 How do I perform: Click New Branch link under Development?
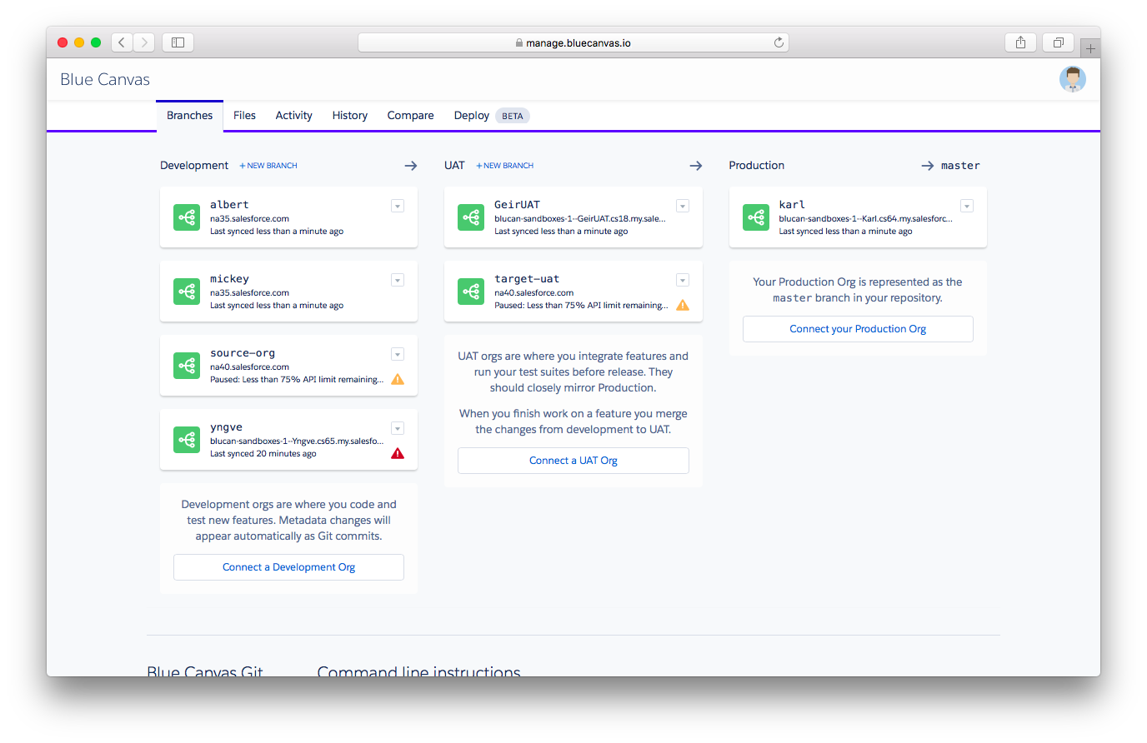click(x=268, y=166)
